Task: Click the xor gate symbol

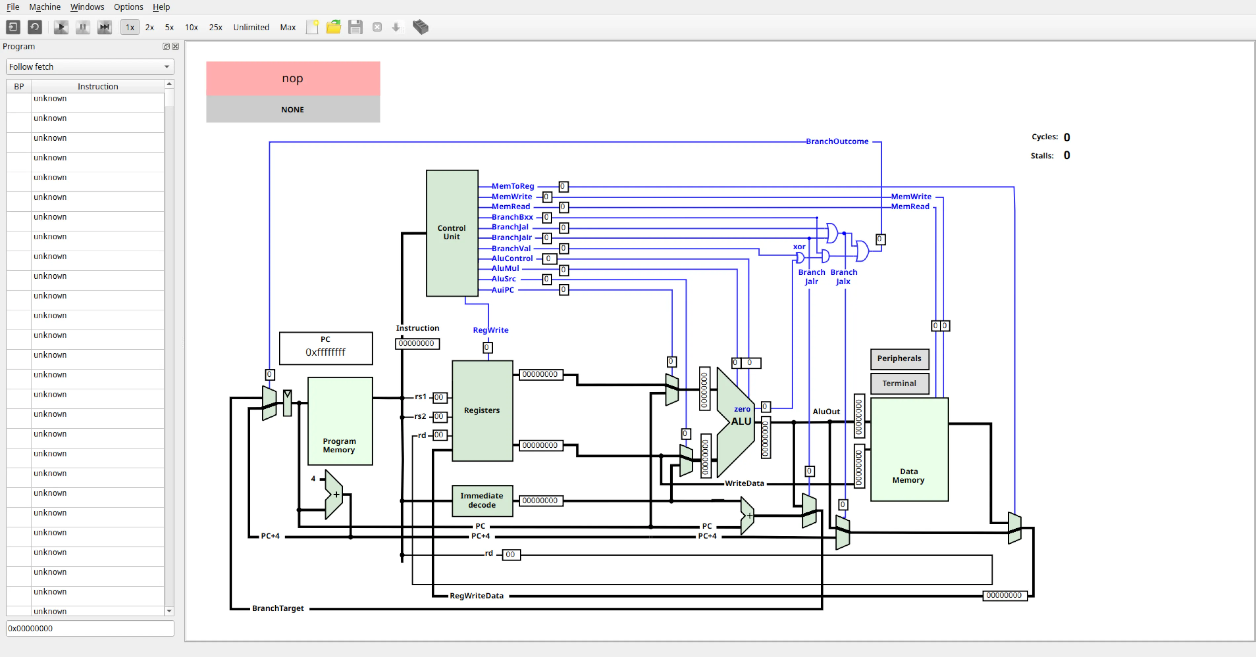Action: point(800,258)
